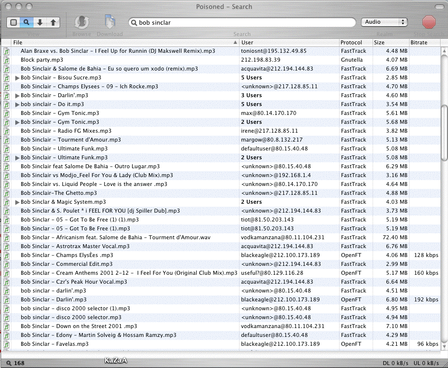The height and width of the screenshot is (368, 448).
Task: Click the audio icon beside Bob Sinclair – Tourment d'Amour.mp3
Action: pos(6,140)
